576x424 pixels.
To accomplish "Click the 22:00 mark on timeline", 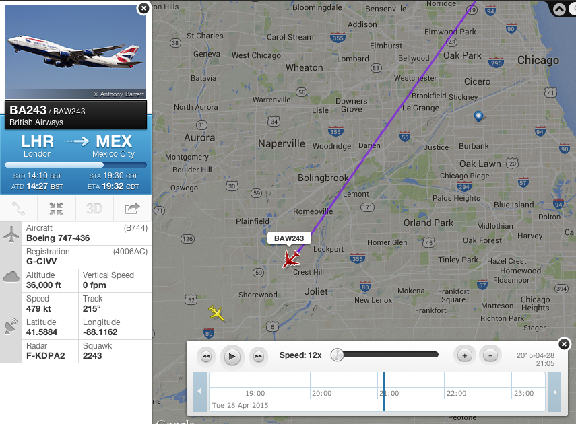I will [456, 393].
